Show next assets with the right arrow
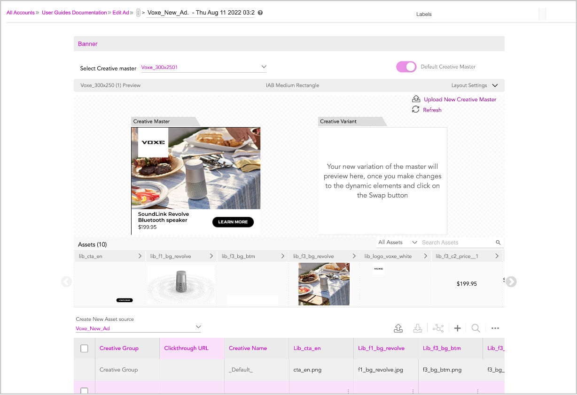Image resolution: width=577 pixels, height=395 pixels. point(511,281)
